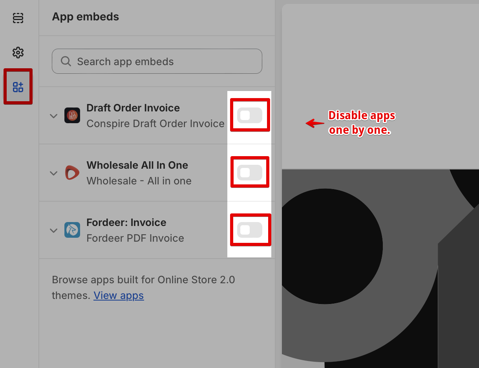Open the View apps link
The height and width of the screenshot is (368, 479).
pyautogui.click(x=119, y=295)
